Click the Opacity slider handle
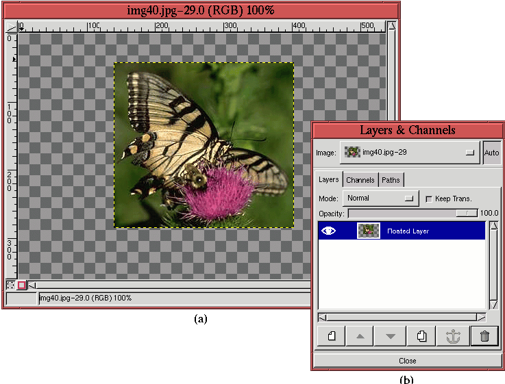The width and height of the screenshot is (505, 384). point(467,214)
